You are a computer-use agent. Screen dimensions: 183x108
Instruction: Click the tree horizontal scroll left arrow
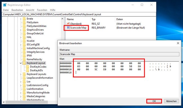click(4, 102)
